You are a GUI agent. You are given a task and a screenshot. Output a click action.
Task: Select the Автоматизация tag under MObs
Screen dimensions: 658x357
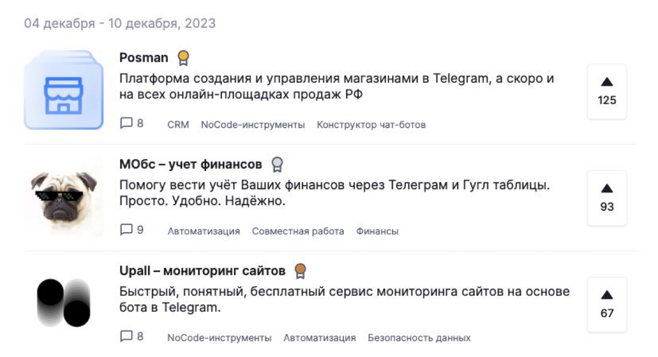(x=204, y=231)
